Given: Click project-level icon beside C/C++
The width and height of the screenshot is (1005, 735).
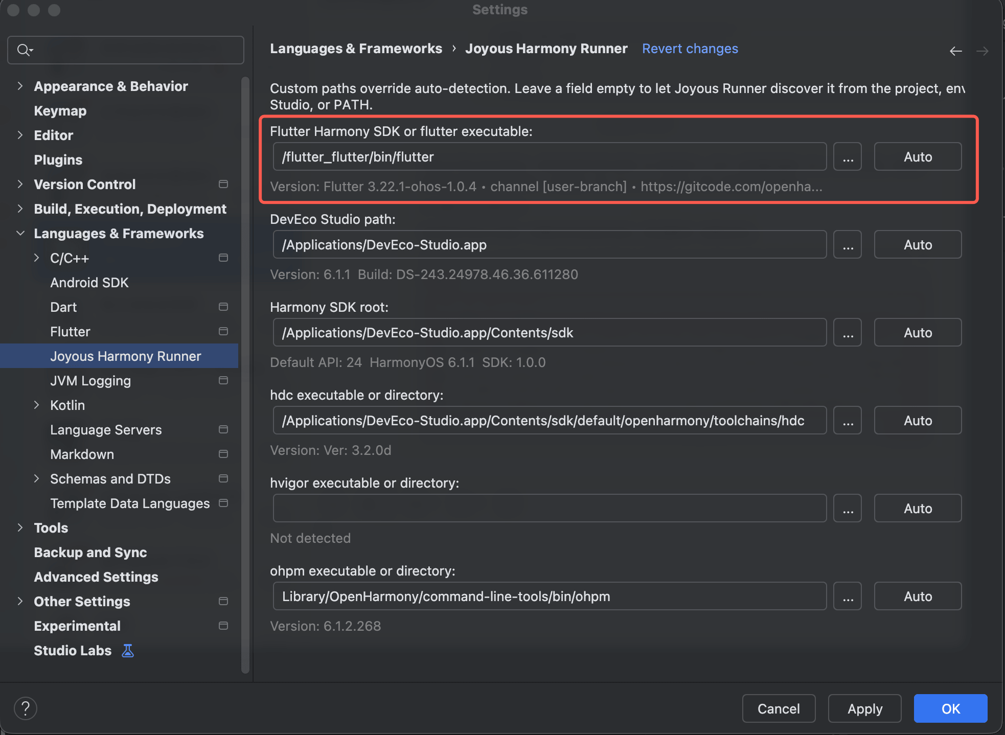Looking at the screenshot, I should pyautogui.click(x=223, y=258).
